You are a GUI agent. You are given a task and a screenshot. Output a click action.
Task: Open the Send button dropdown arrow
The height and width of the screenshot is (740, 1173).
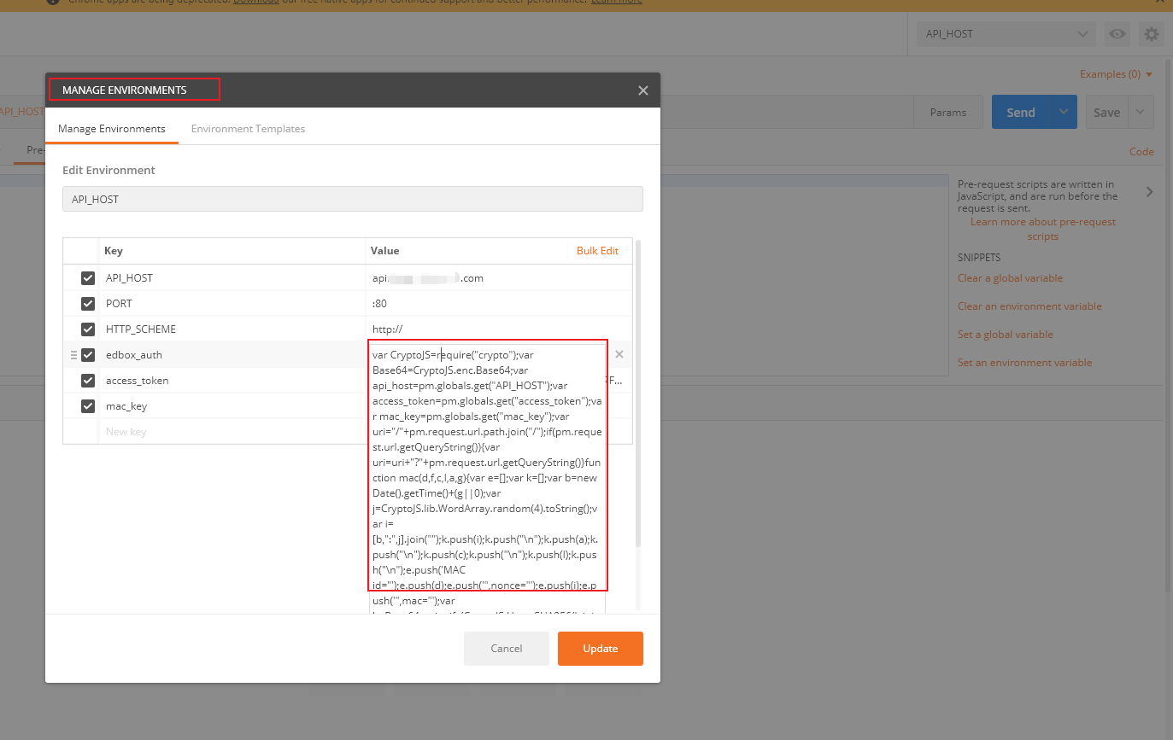click(1064, 112)
